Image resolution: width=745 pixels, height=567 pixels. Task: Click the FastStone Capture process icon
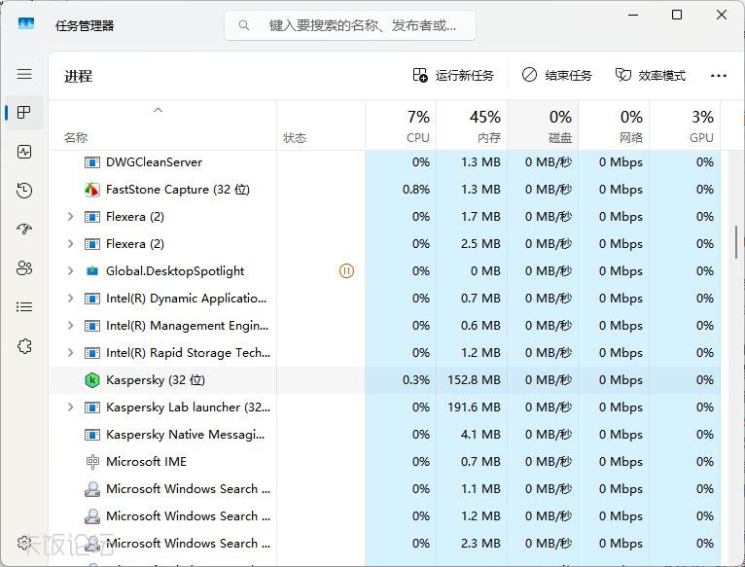click(x=92, y=190)
